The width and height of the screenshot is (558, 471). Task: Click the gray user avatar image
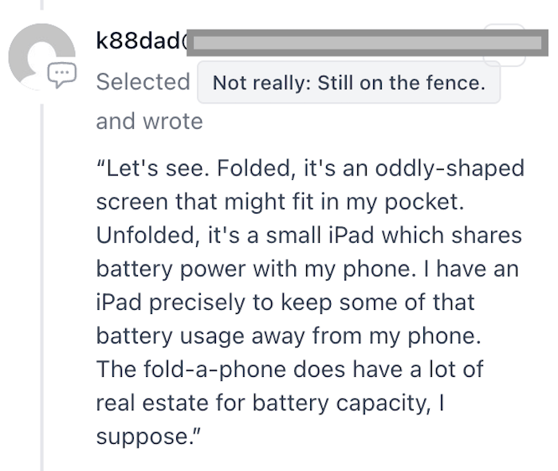pos(41,57)
